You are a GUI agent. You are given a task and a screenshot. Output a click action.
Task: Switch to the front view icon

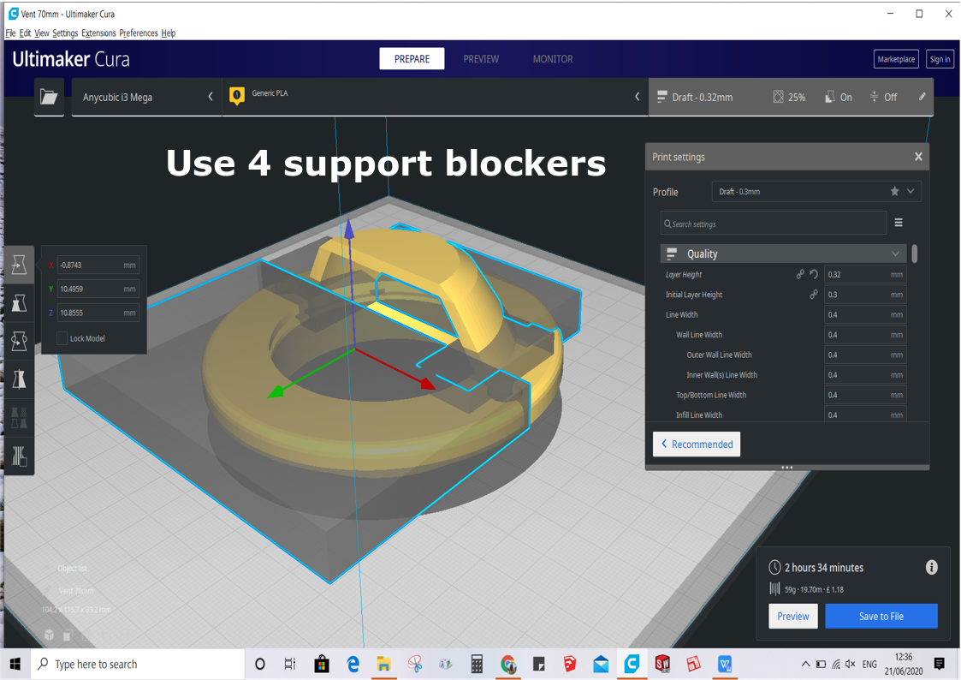tap(68, 635)
